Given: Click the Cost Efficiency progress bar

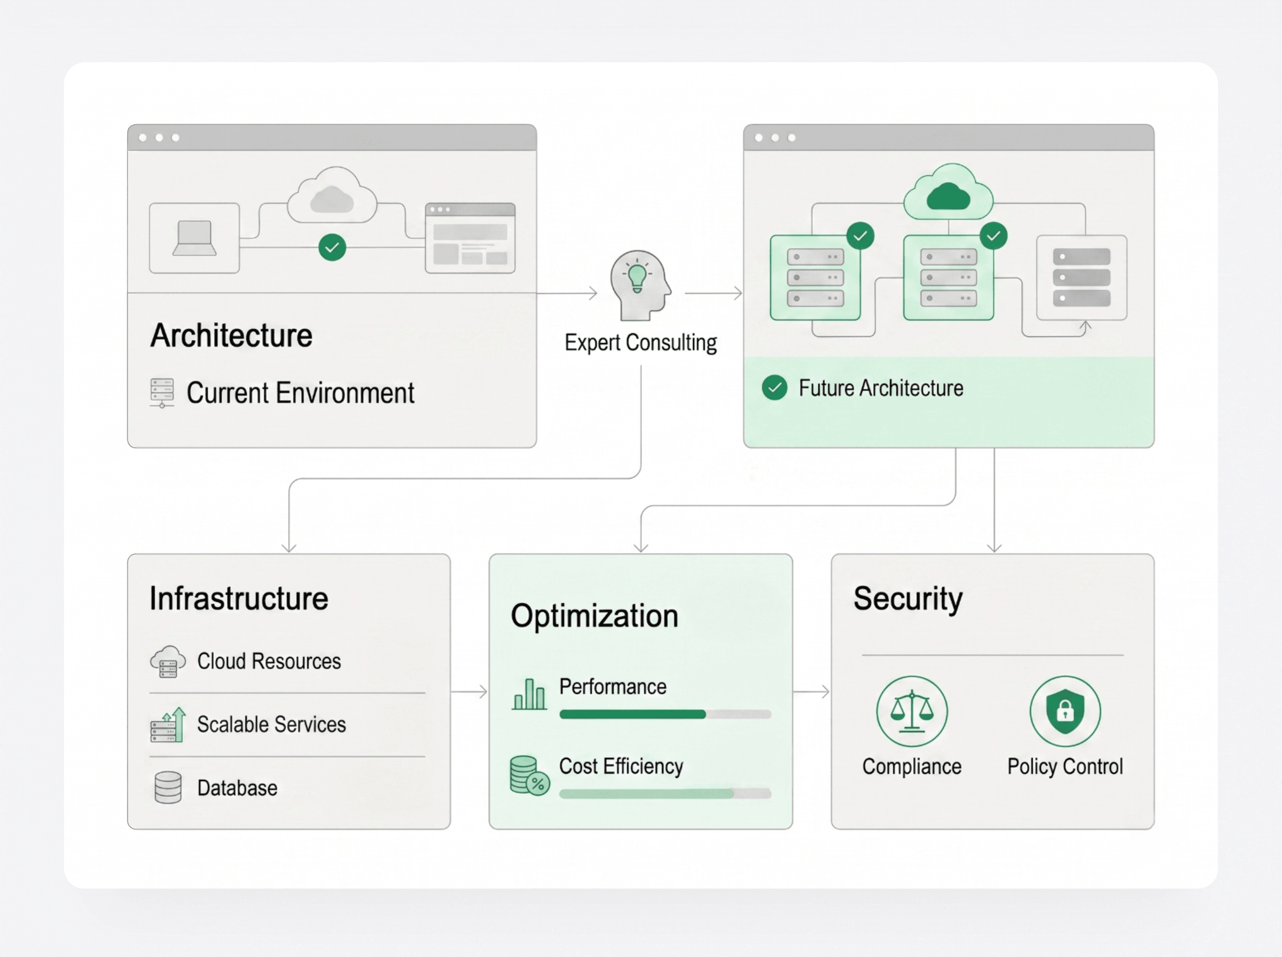Looking at the screenshot, I should (665, 794).
